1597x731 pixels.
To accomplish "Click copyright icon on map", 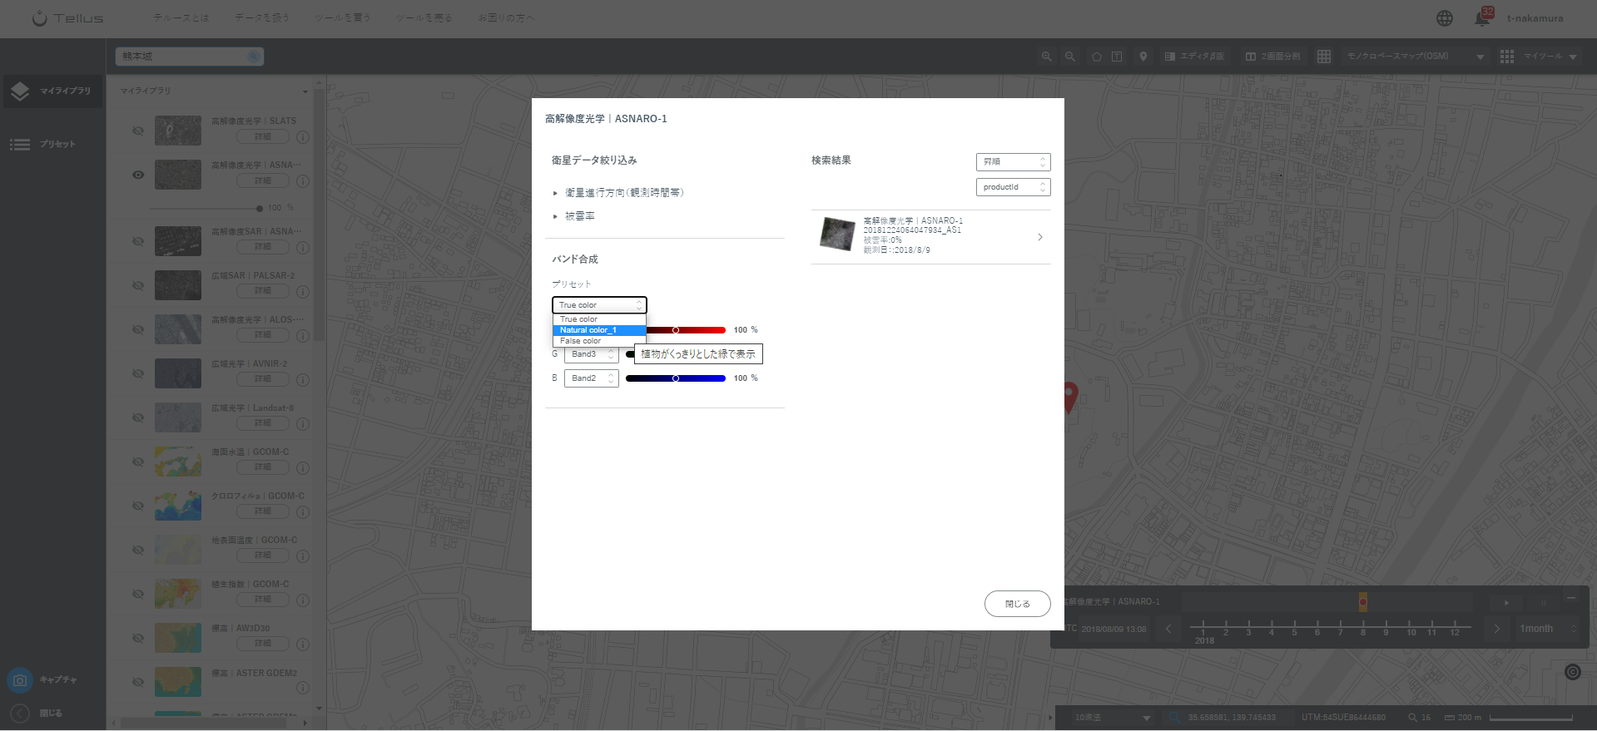I will (x=1573, y=672).
